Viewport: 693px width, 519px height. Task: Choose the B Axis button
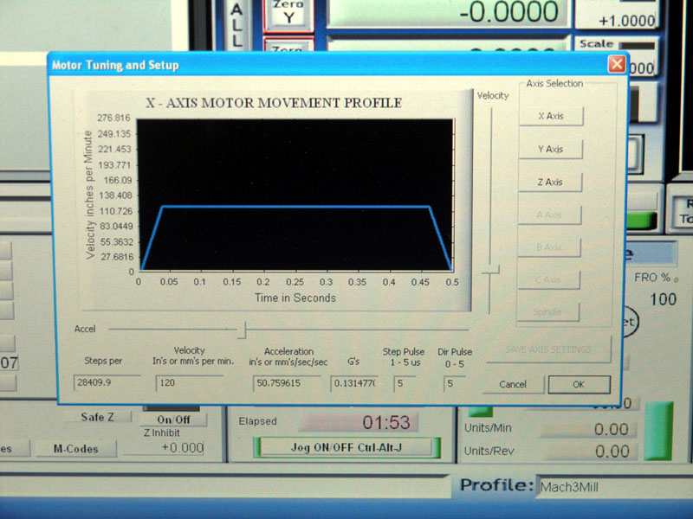(550, 247)
